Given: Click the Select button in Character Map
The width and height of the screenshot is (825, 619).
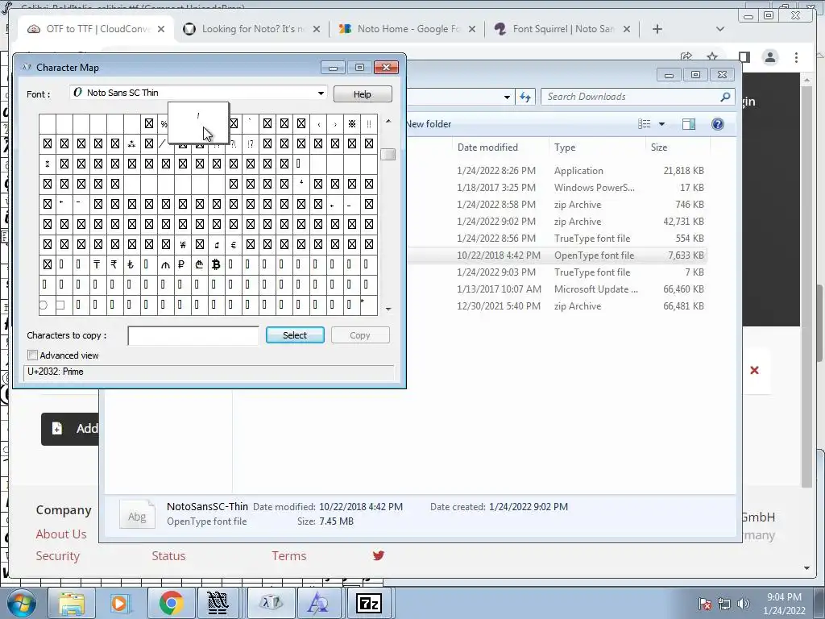Looking at the screenshot, I should tap(295, 335).
